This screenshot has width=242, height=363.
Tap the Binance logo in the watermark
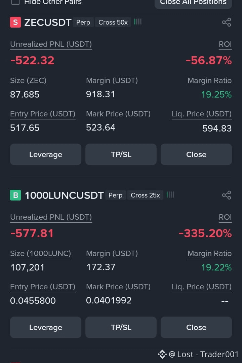tap(162, 354)
